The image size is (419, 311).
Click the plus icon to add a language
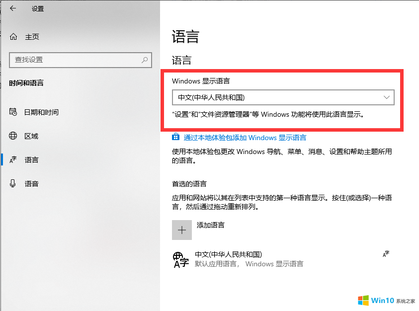click(182, 230)
